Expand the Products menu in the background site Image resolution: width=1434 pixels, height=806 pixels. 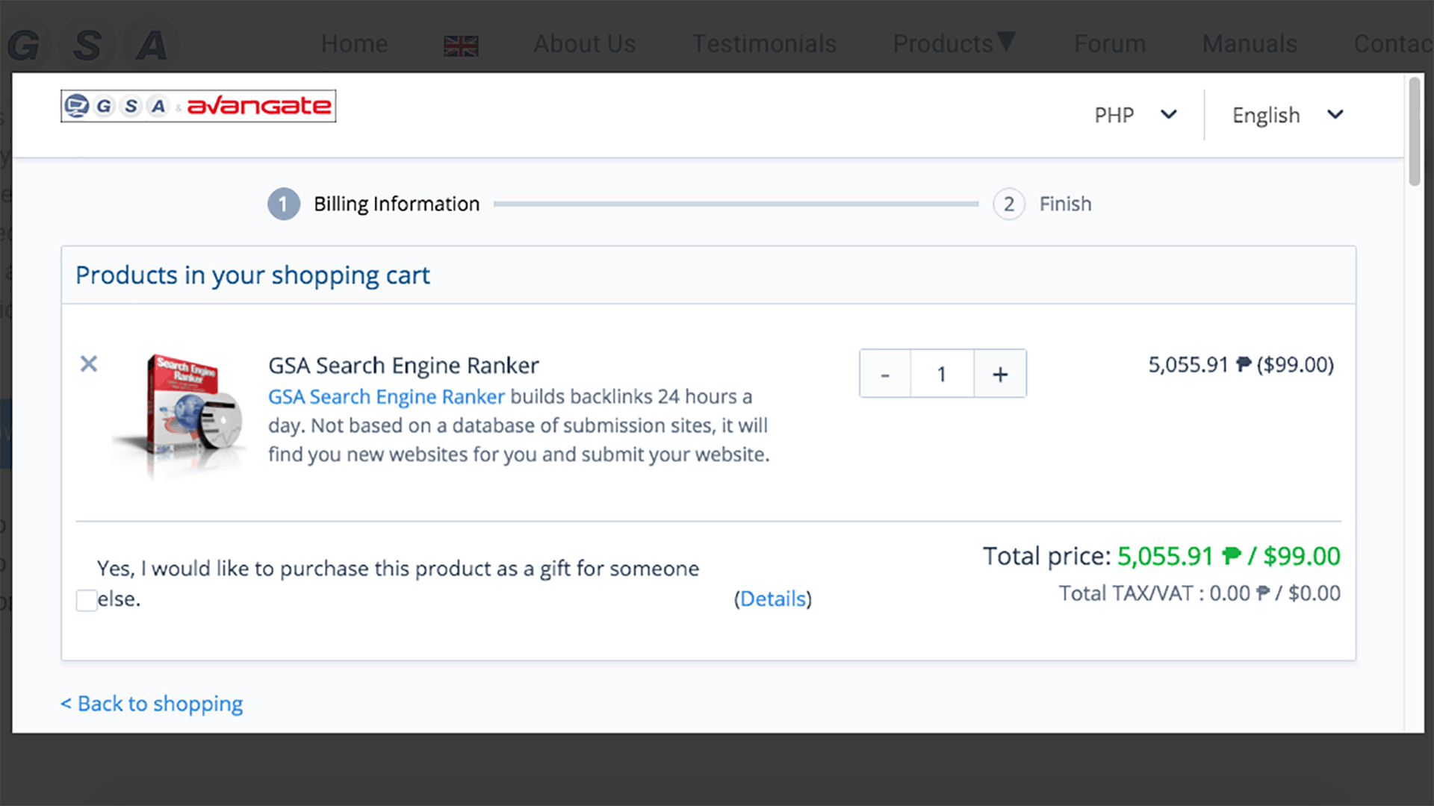(x=954, y=43)
